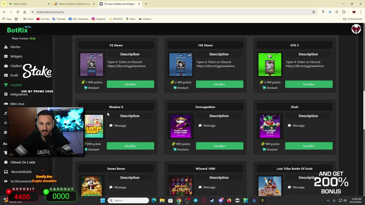Image resolution: width=365 pixels, height=205 pixels.
Task: Click the BotRix logo
Action: [x=17, y=30]
